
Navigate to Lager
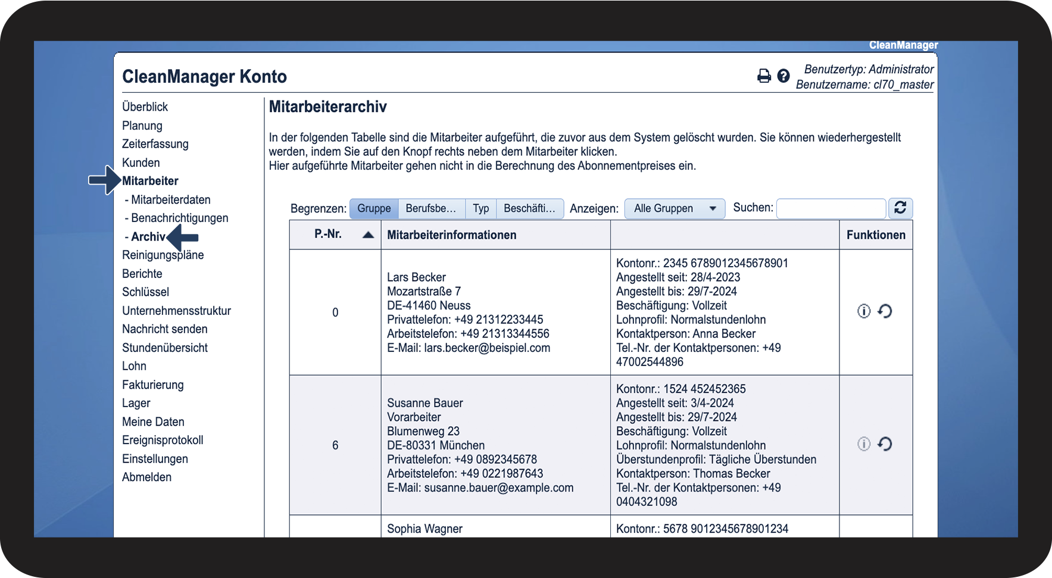[x=136, y=403]
